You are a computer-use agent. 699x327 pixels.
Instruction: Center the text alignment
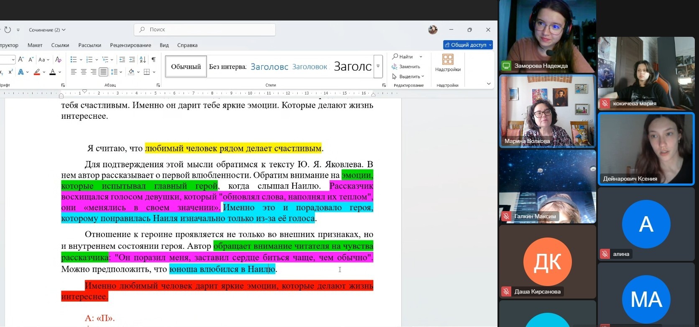(x=84, y=72)
